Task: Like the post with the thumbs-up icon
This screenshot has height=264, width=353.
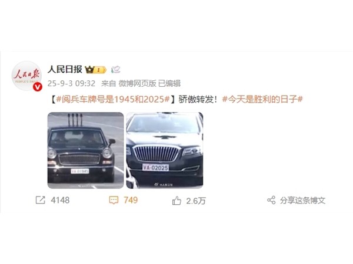Action: (x=176, y=201)
